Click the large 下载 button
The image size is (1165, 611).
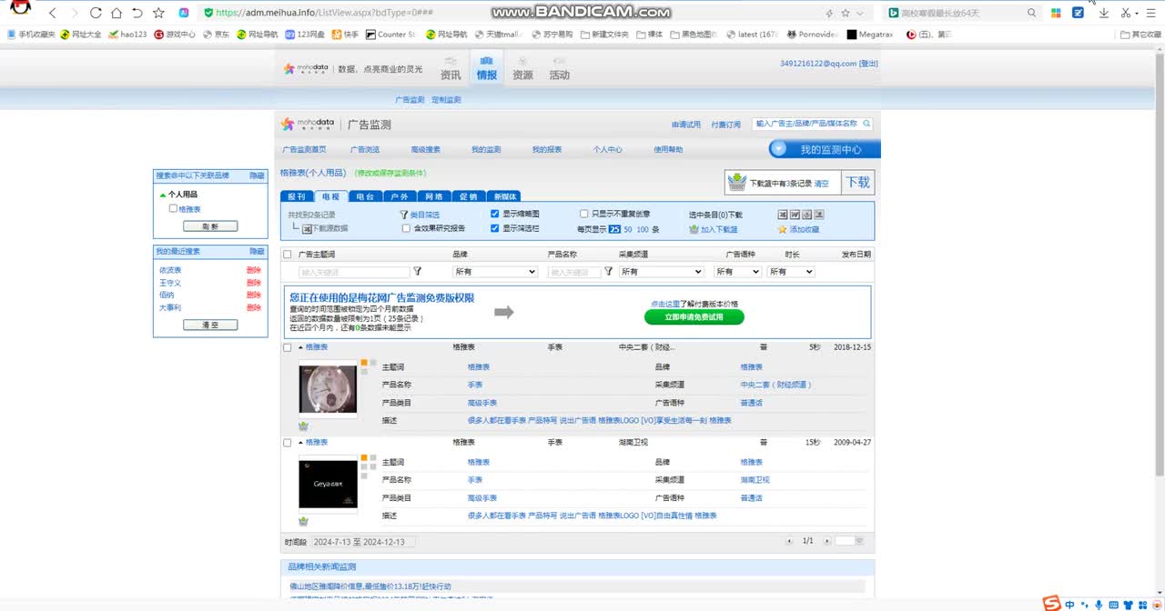[x=858, y=183]
